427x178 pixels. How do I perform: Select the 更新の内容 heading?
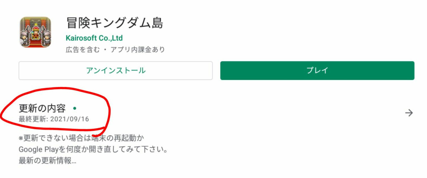[42, 108]
